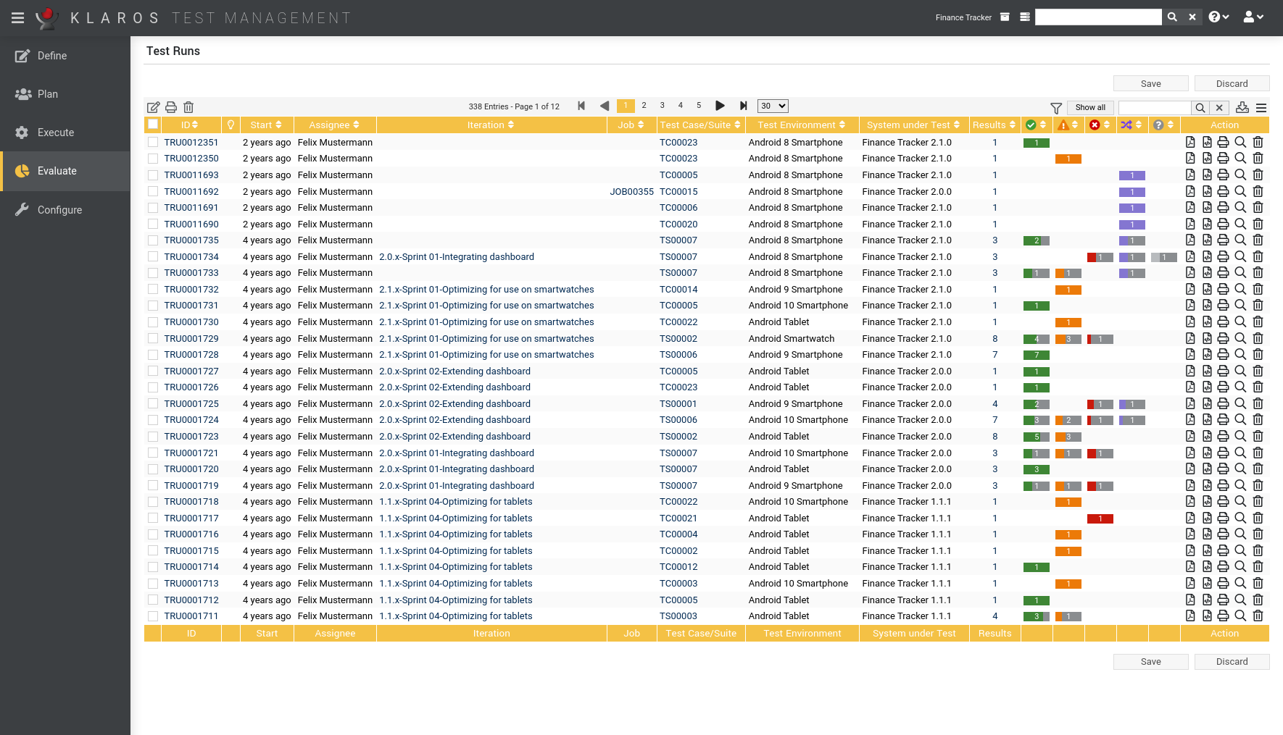Click the bulk edit icon above the table
Image resolution: width=1283 pixels, height=735 pixels.
pyautogui.click(x=154, y=107)
